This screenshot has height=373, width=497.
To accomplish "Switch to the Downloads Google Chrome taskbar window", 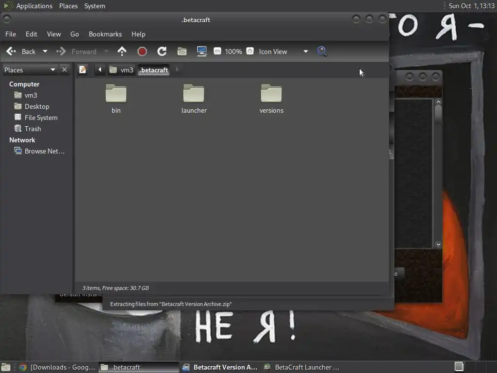I will [57, 367].
